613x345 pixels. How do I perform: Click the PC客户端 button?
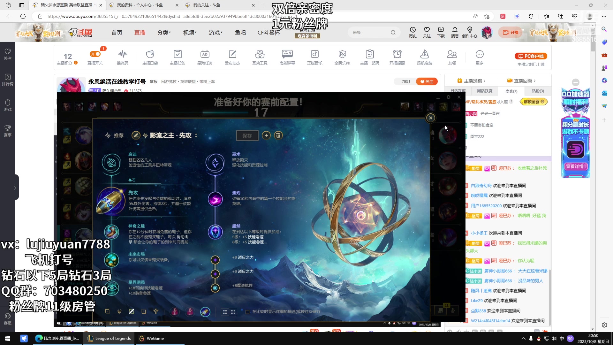531,56
